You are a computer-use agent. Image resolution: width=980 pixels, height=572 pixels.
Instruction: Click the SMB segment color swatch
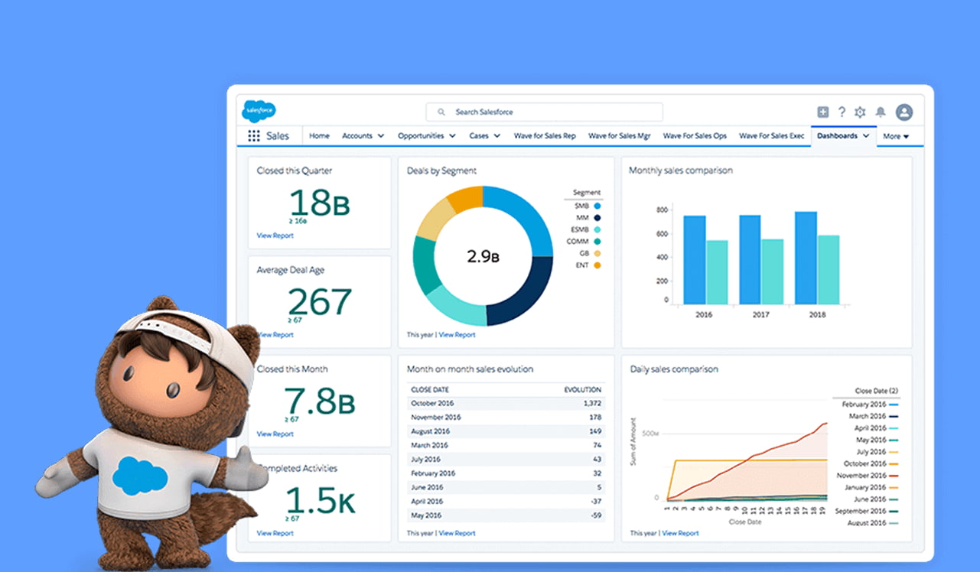(x=597, y=206)
